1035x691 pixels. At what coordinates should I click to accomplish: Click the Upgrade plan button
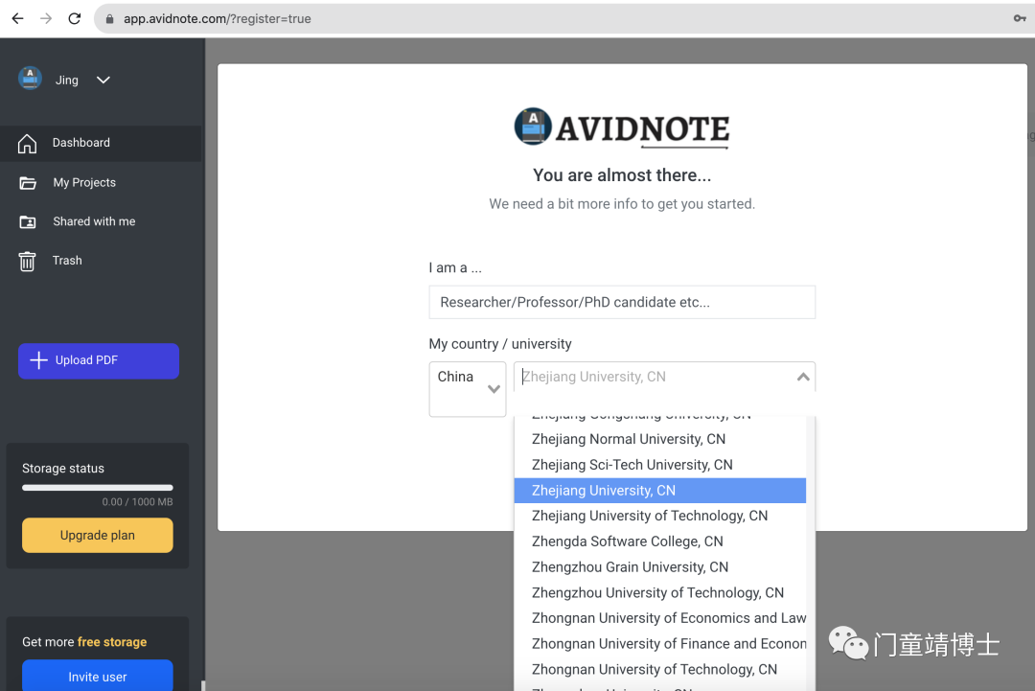point(98,535)
